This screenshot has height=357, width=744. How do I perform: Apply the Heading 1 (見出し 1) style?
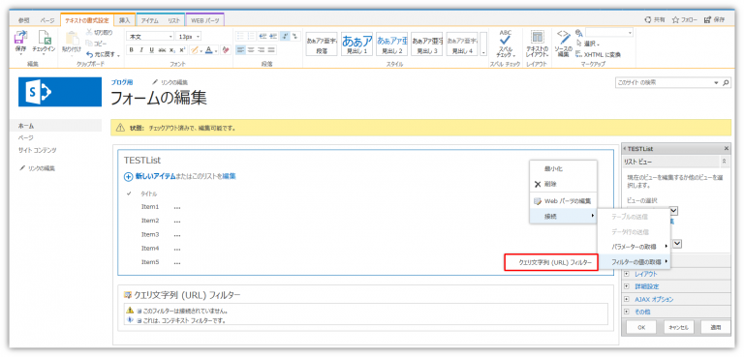(x=357, y=45)
